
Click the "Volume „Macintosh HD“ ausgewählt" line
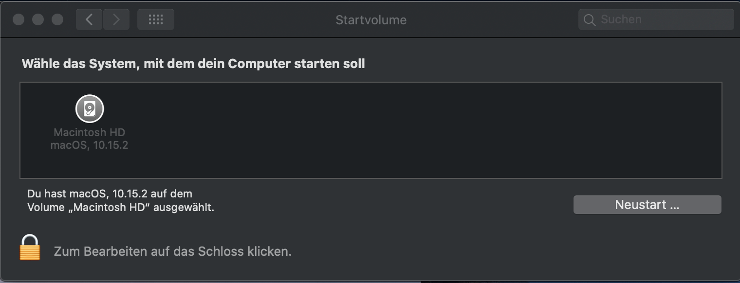pyautogui.click(x=121, y=208)
